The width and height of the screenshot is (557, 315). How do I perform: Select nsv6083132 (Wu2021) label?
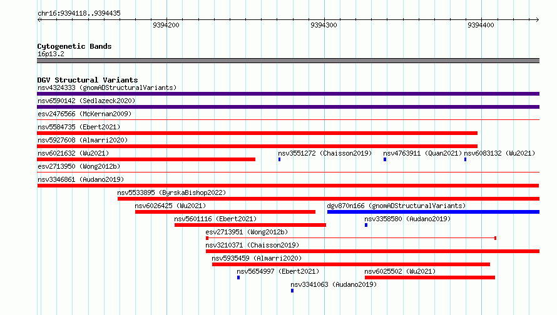pos(499,153)
